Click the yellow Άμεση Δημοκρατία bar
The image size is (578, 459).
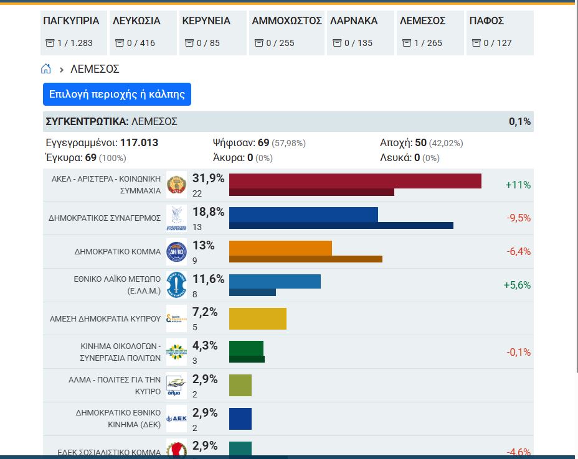pos(258,318)
